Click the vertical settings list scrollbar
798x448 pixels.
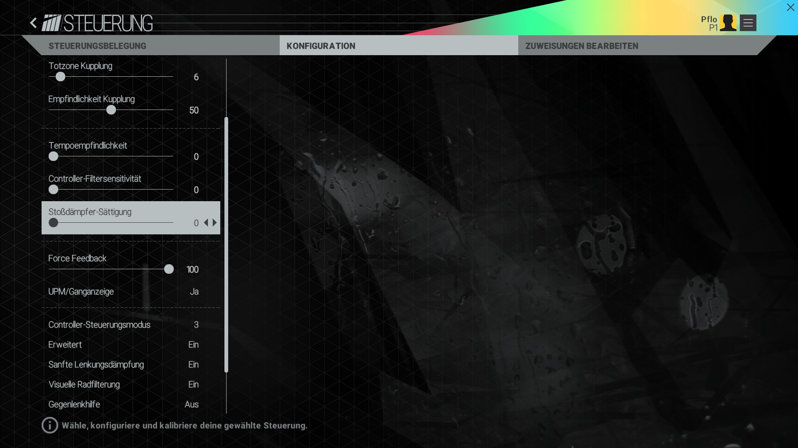coord(227,245)
